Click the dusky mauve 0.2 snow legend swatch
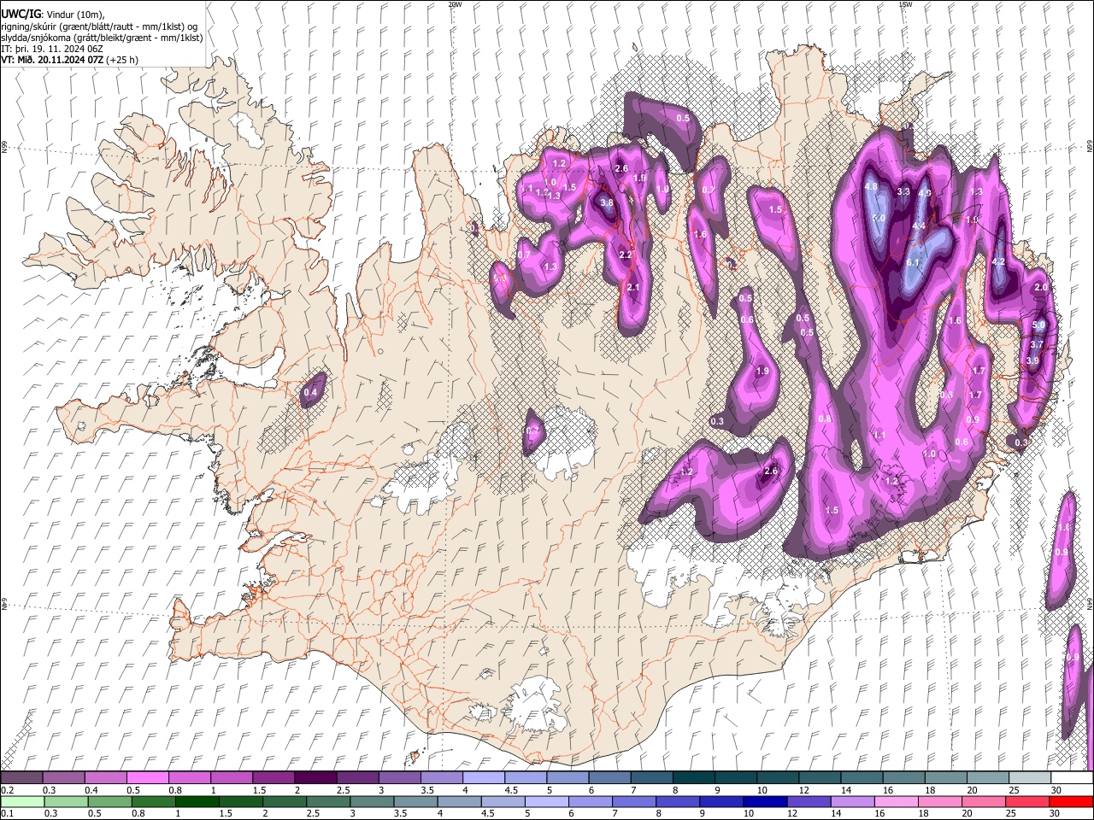The image size is (1094, 820). 21,778
